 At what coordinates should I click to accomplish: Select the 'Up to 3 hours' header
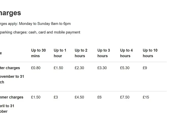click(x=104, y=53)
